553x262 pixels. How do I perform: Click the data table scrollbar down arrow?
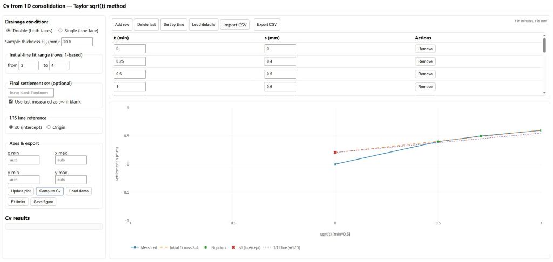(544, 93)
